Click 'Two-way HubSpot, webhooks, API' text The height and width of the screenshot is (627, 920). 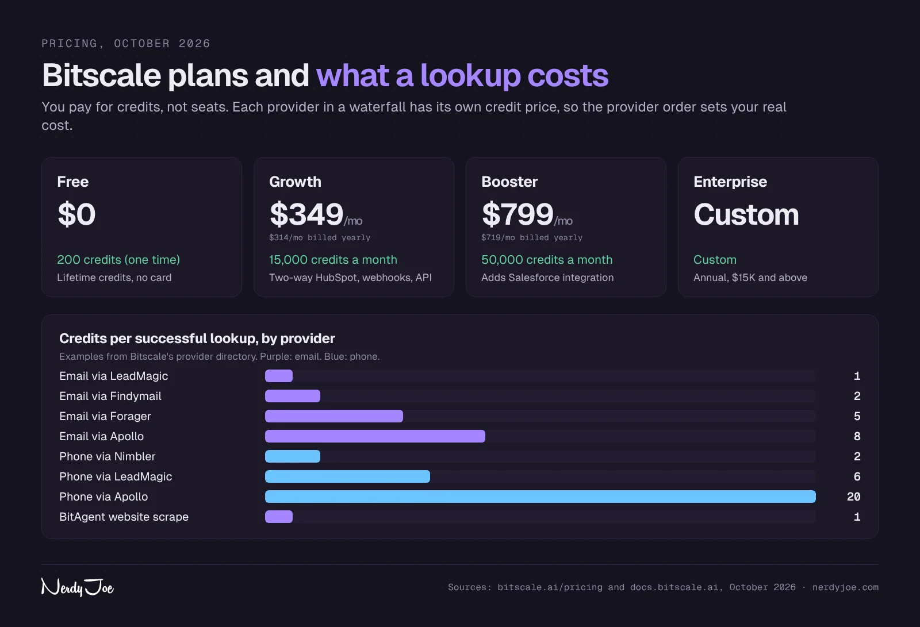(350, 278)
